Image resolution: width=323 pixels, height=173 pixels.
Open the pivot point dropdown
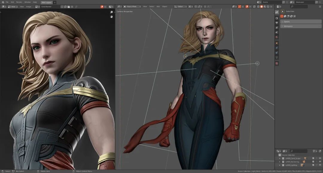191,7
